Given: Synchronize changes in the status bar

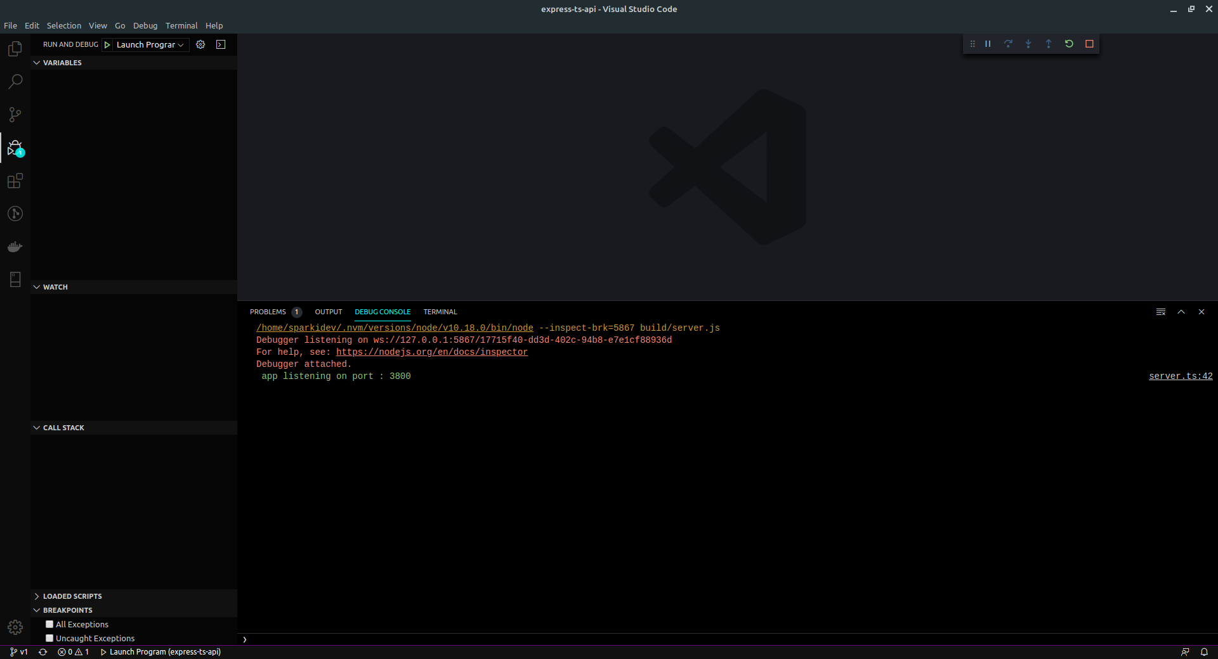Looking at the screenshot, I should point(43,652).
